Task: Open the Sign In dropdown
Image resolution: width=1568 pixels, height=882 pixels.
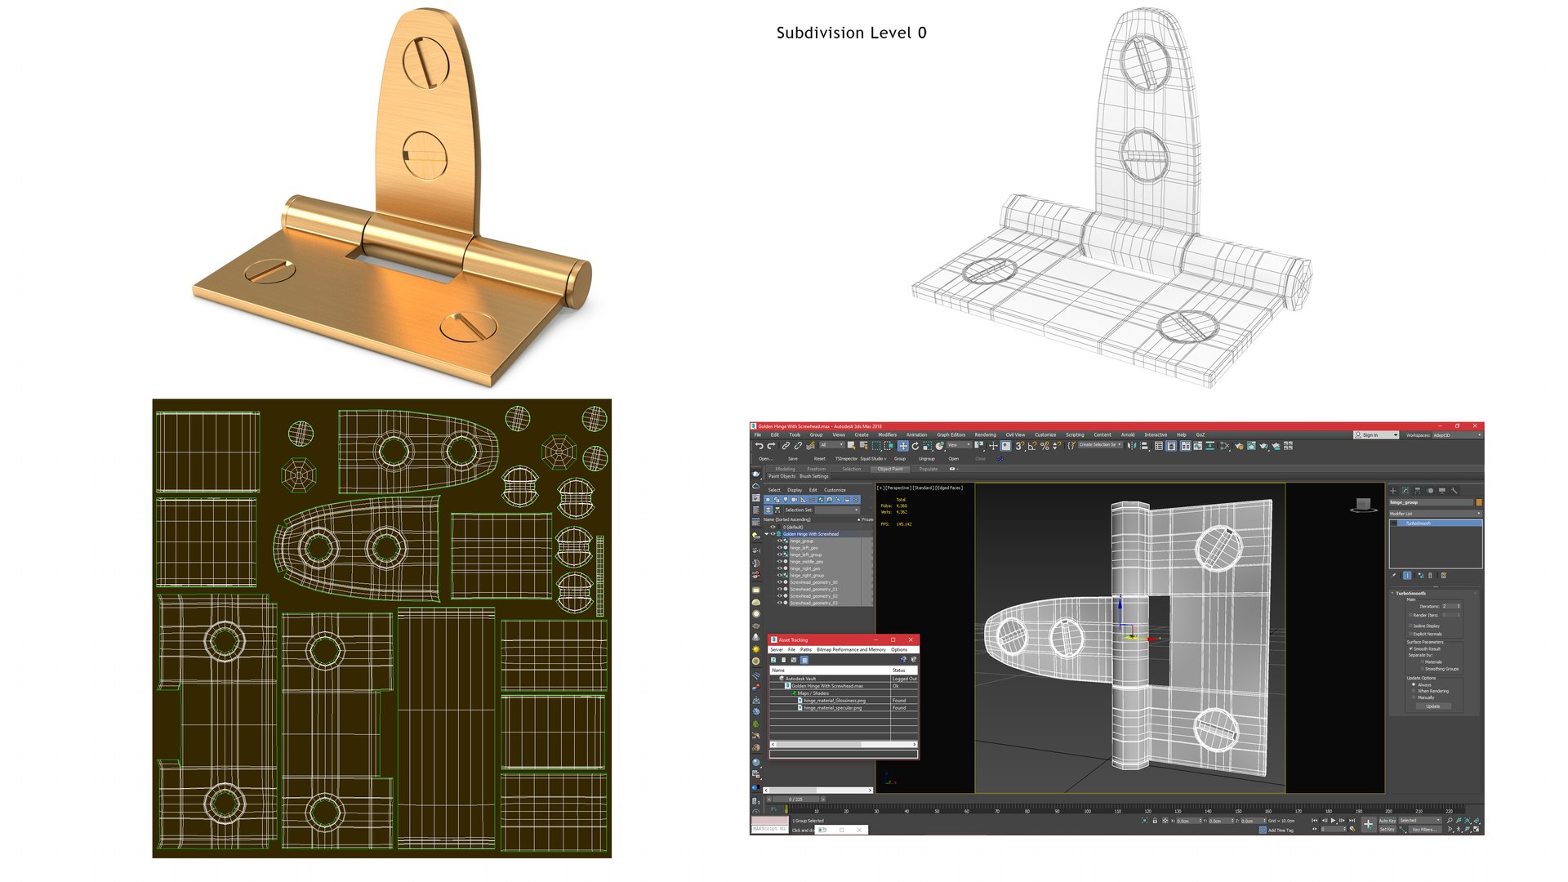Action: click(x=1376, y=434)
